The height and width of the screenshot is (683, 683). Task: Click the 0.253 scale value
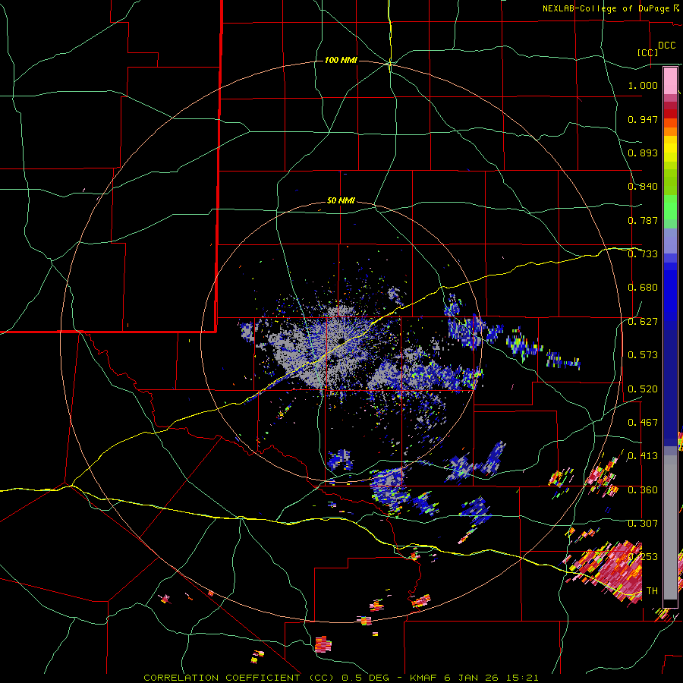click(x=643, y=557)
